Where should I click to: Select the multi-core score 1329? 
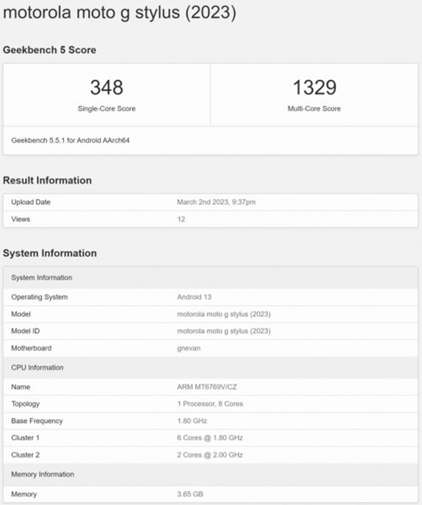point(315,88)
